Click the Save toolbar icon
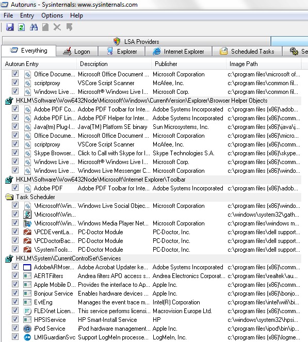This screenshot has height=342, width=308. pos(10,27)
